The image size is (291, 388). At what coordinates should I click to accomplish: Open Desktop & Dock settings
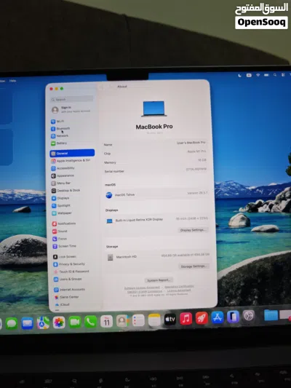[65, 191]
